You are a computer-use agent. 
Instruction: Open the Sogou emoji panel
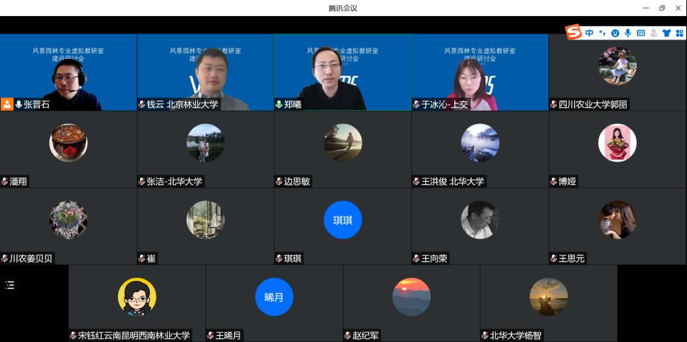pos(615,33)
